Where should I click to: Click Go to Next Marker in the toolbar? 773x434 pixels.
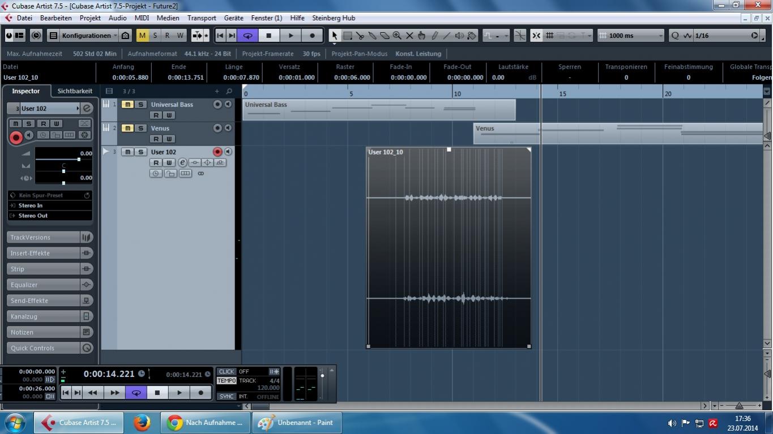[232, 36]
